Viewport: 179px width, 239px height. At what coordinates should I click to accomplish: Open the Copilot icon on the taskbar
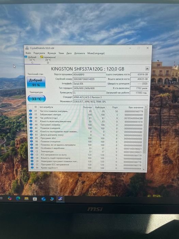[10, 198]
